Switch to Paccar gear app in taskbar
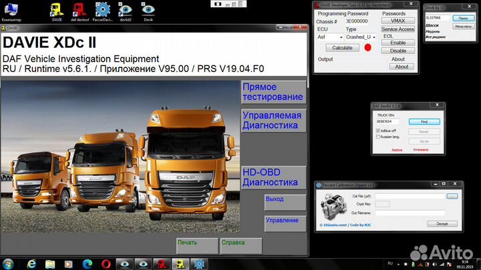 point(199,264)
